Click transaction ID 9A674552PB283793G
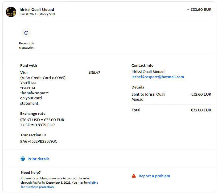This screenshot has width=218, height=194. click(x=39, y=141)
